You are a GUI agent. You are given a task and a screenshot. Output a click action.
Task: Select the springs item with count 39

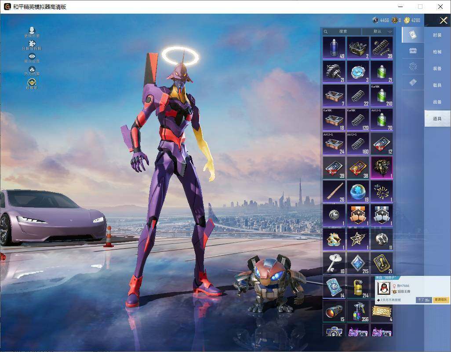click(382, 48)
